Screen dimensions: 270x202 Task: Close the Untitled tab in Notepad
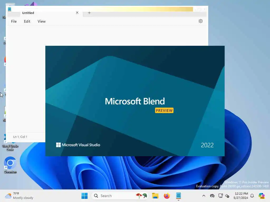tap(77, 13)
